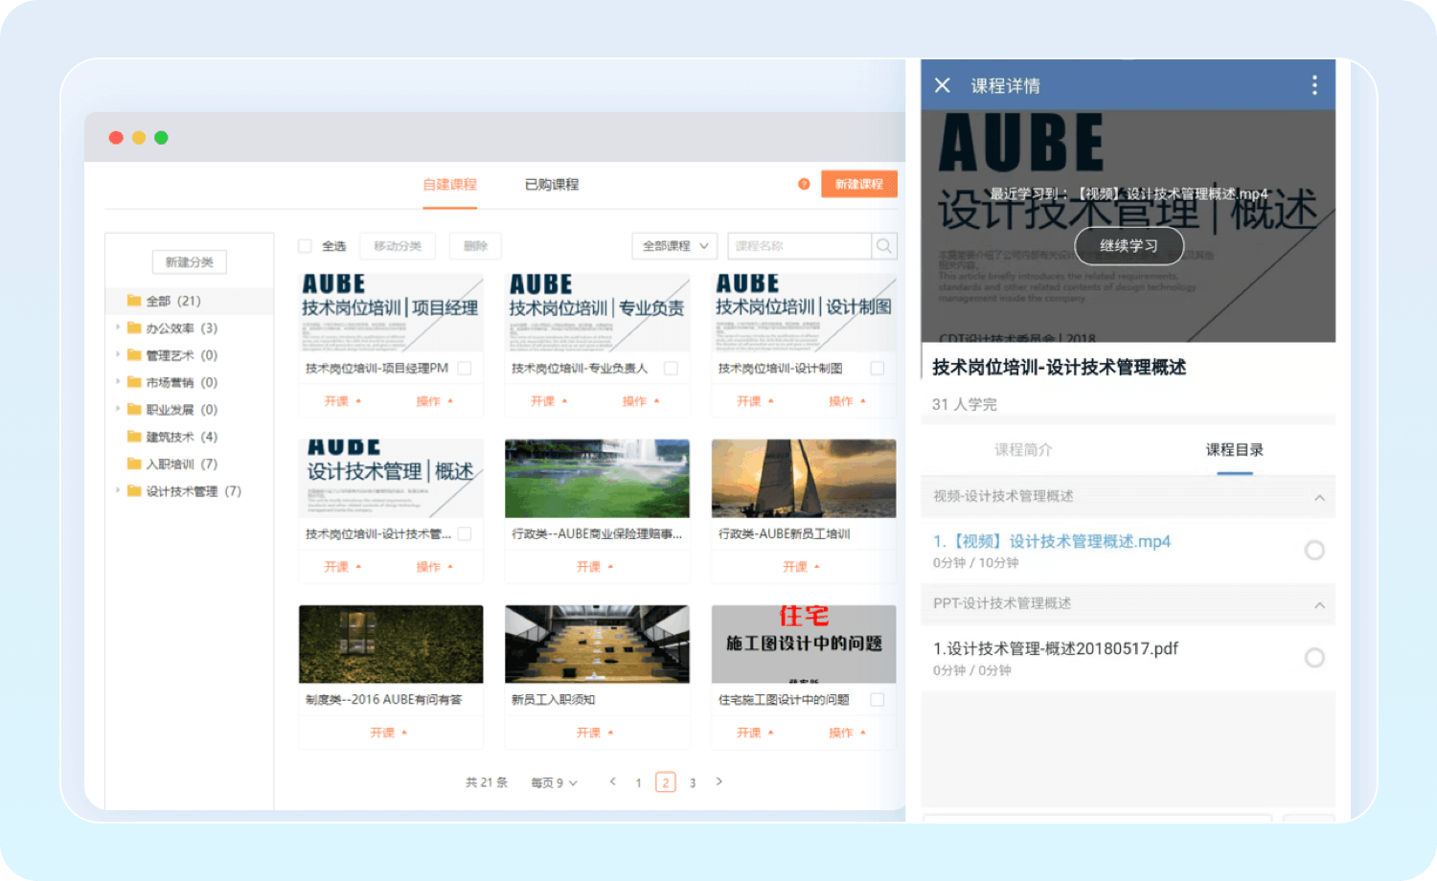The width and height of the screenshot is (1437, 881).
Task: Switch to the 课程简介 tab
Action: click(x=1023, y=449)
